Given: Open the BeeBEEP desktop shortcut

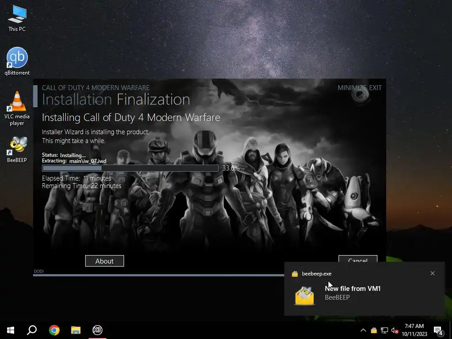Looking at the screenshot, I should pyautogui.click(x=17, y=150).
